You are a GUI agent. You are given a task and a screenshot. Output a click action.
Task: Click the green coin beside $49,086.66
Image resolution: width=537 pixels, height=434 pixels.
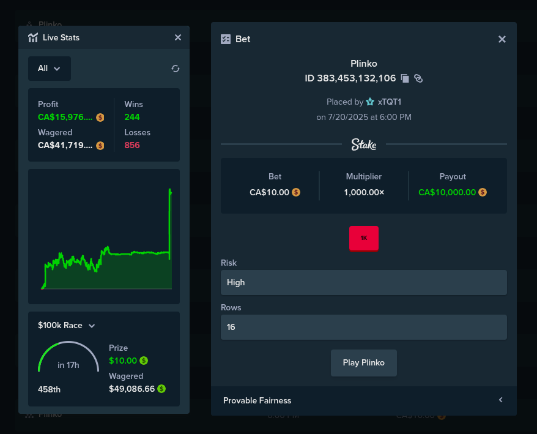161,389
